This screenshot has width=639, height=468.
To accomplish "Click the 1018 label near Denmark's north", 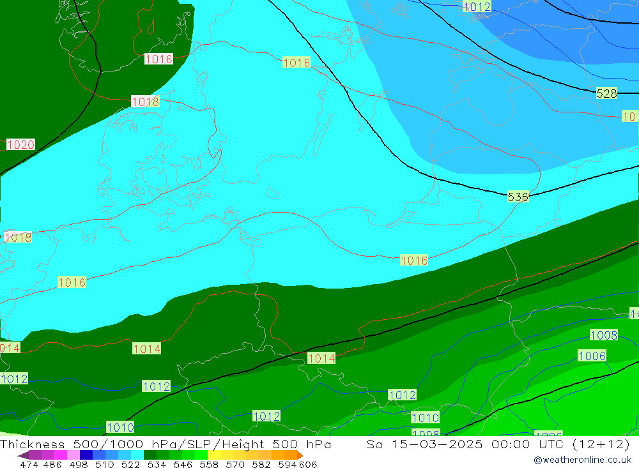I will point(145,102).
